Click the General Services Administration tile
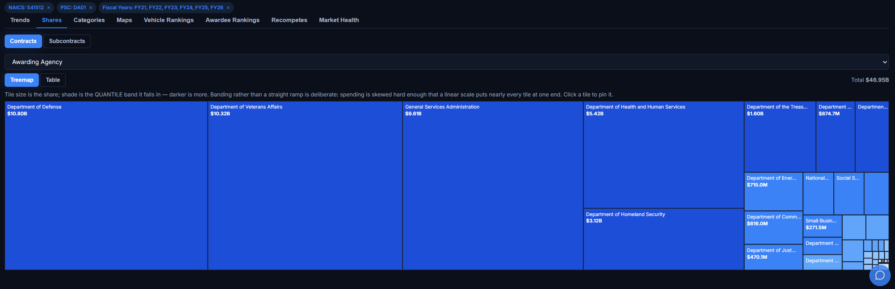This screenshot has width=895, height=289. pos(493,186)
